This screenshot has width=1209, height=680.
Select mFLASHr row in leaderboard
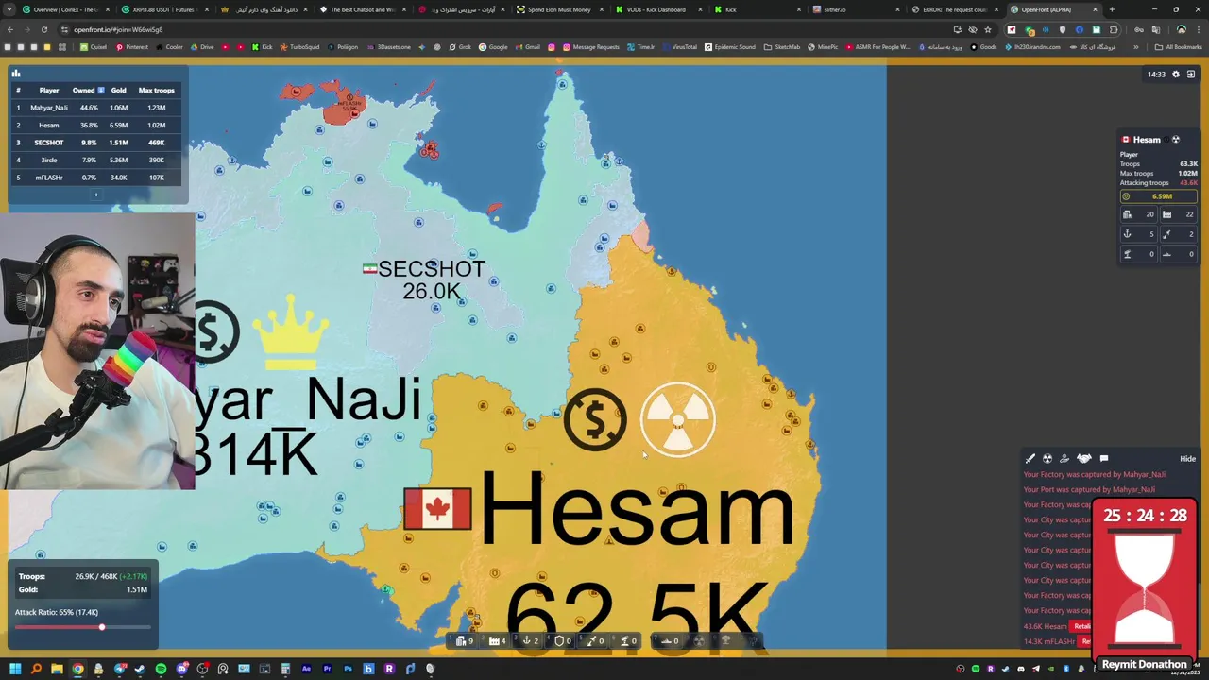(x=96, y=178)
